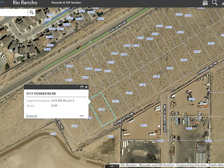Open the popup's three-dot actions menu
This screenshot has height=168, width=224.
[82, 116]
